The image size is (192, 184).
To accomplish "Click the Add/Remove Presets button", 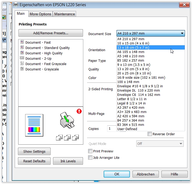I will point(51,33).
